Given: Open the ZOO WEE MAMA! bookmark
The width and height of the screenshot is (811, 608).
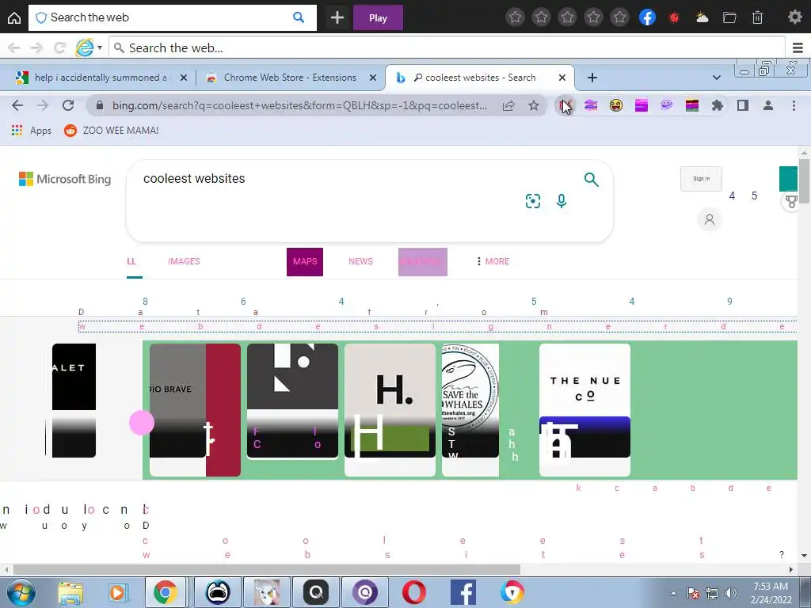Looking at the screenshot, I should point(111,131).
